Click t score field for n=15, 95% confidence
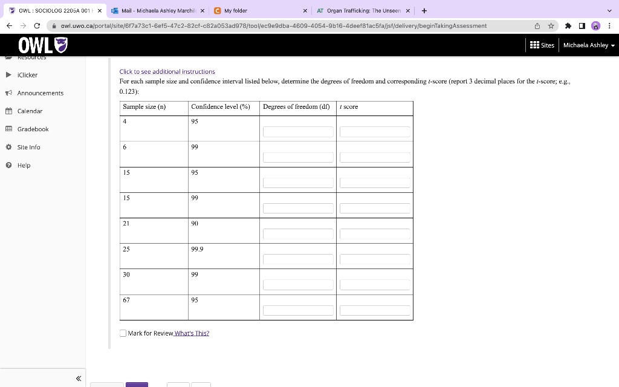This screenshot has width=619, height=387. click(375, 183)
